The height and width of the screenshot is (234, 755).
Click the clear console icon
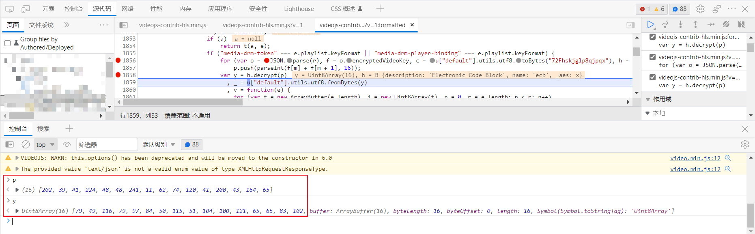tap(26, 144)
